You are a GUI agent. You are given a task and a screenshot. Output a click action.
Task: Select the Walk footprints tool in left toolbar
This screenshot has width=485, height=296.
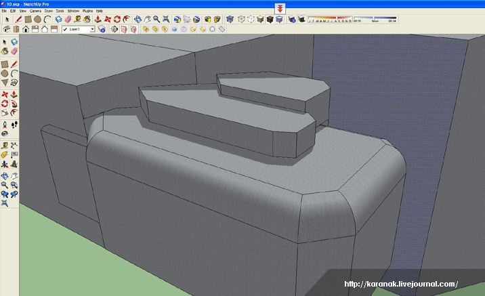tap(14, 125)
